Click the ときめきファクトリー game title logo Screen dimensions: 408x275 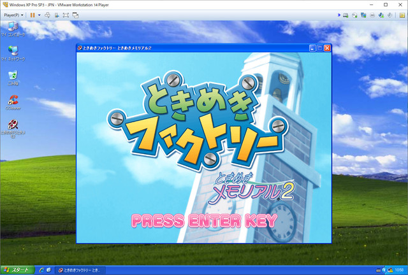coord(198,120)
